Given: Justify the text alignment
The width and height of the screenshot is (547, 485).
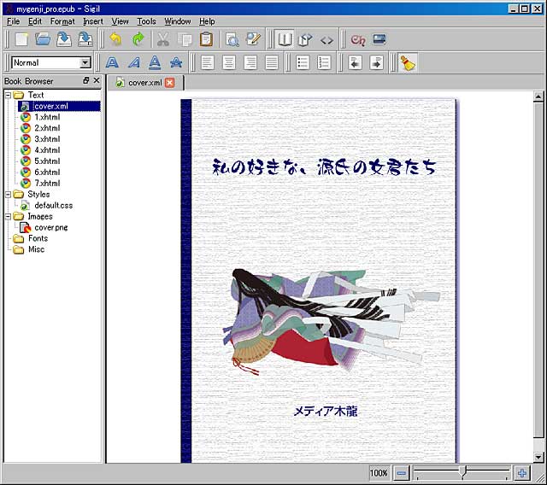Looking at the screenshot, I should [272, 62].
